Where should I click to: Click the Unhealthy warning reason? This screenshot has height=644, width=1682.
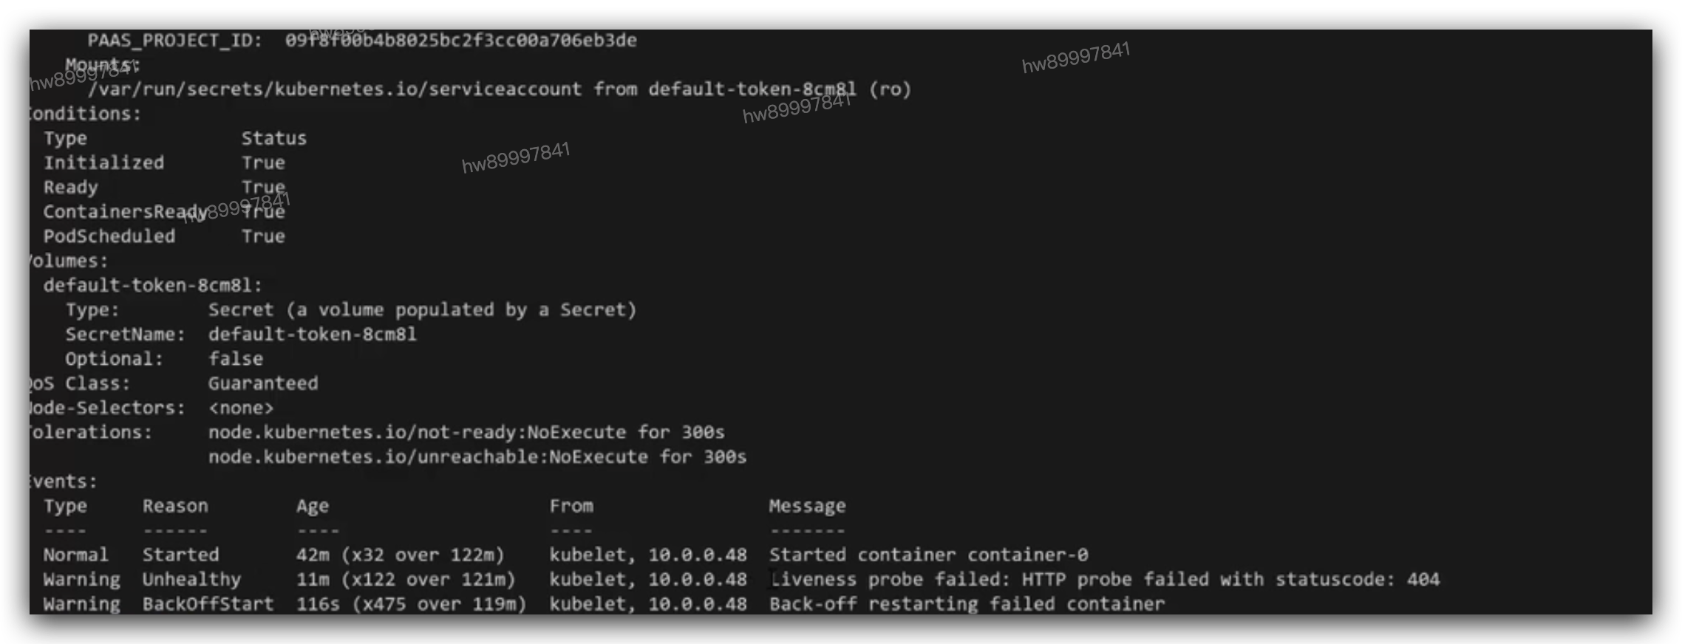[x=191, y=579]
